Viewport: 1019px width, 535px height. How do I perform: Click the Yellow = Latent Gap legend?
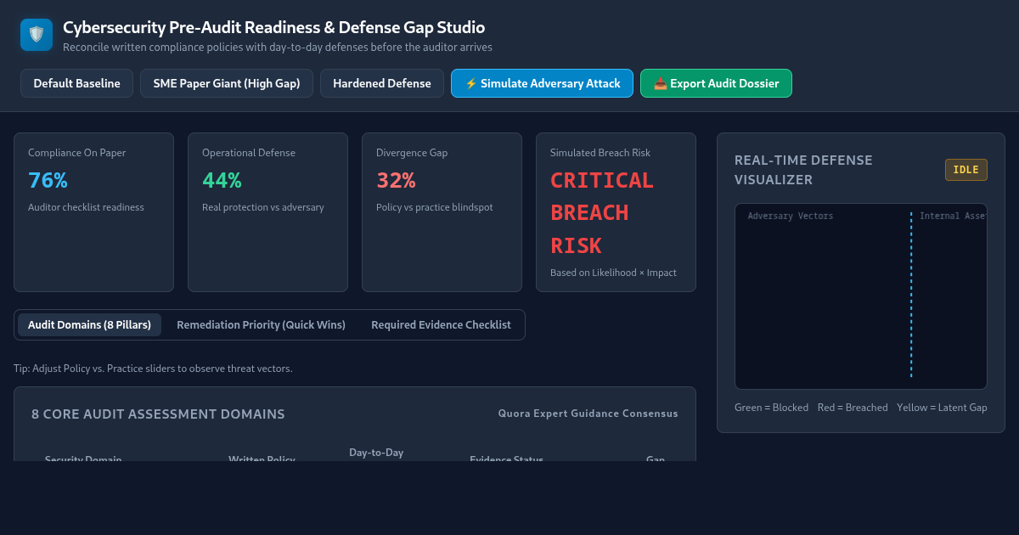[x=942, y=408]
